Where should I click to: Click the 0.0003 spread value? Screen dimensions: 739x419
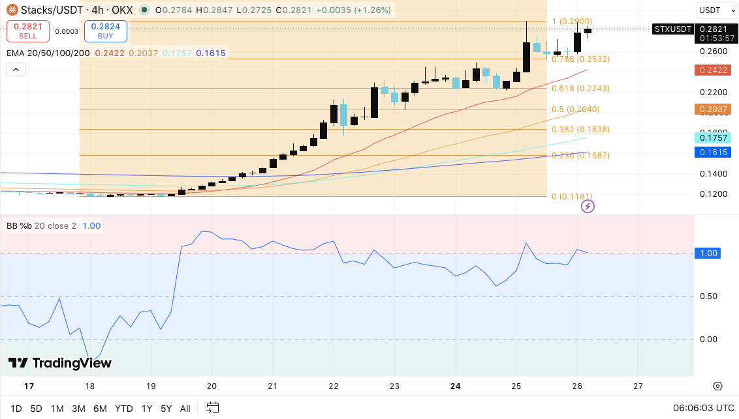tap(67, 31)
